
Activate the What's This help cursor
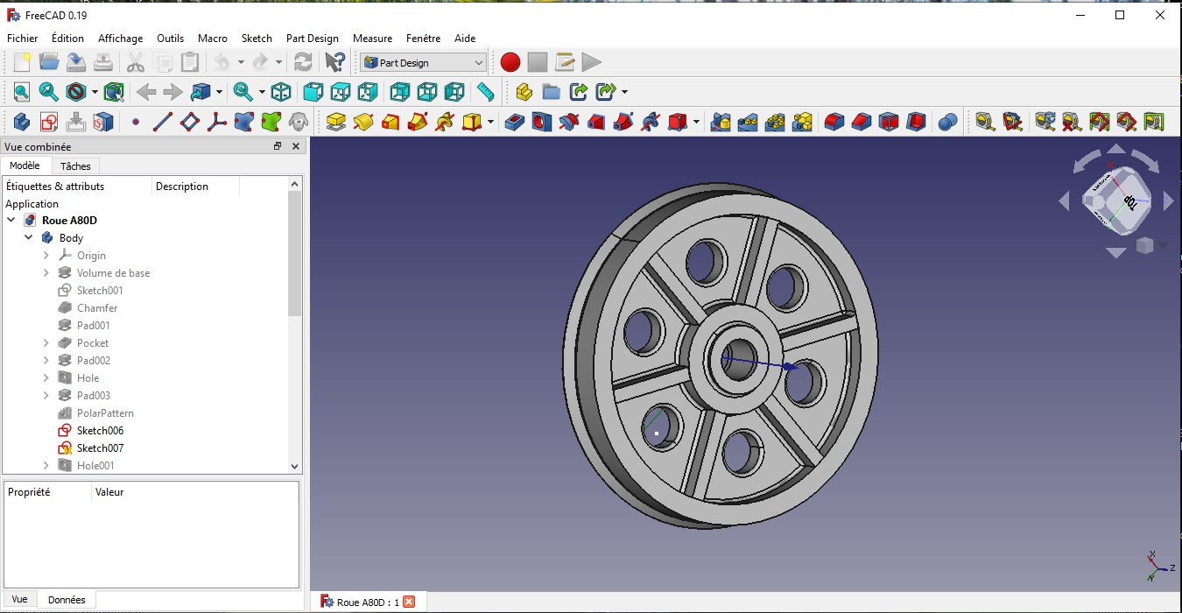334,62
